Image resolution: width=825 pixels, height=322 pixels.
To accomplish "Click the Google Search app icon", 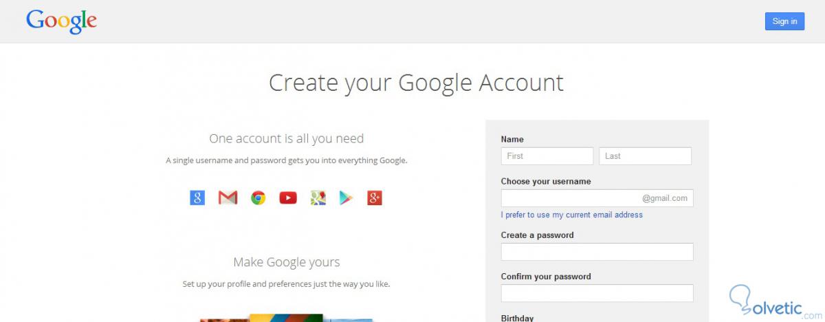I will (x=197, y=198).
